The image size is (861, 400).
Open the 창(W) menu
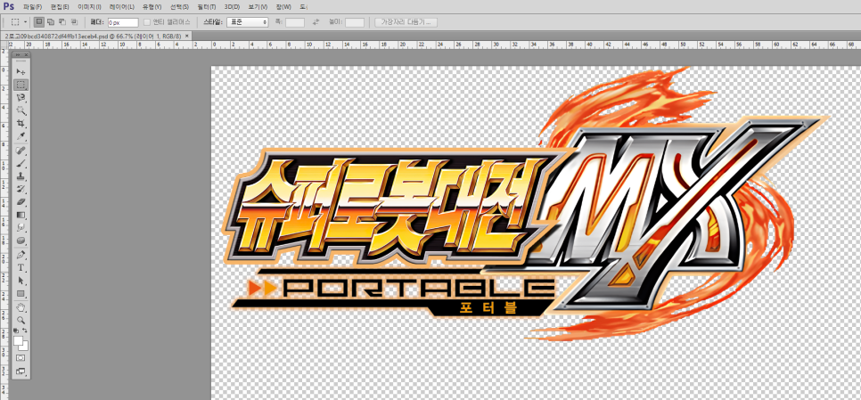[283, 6]
